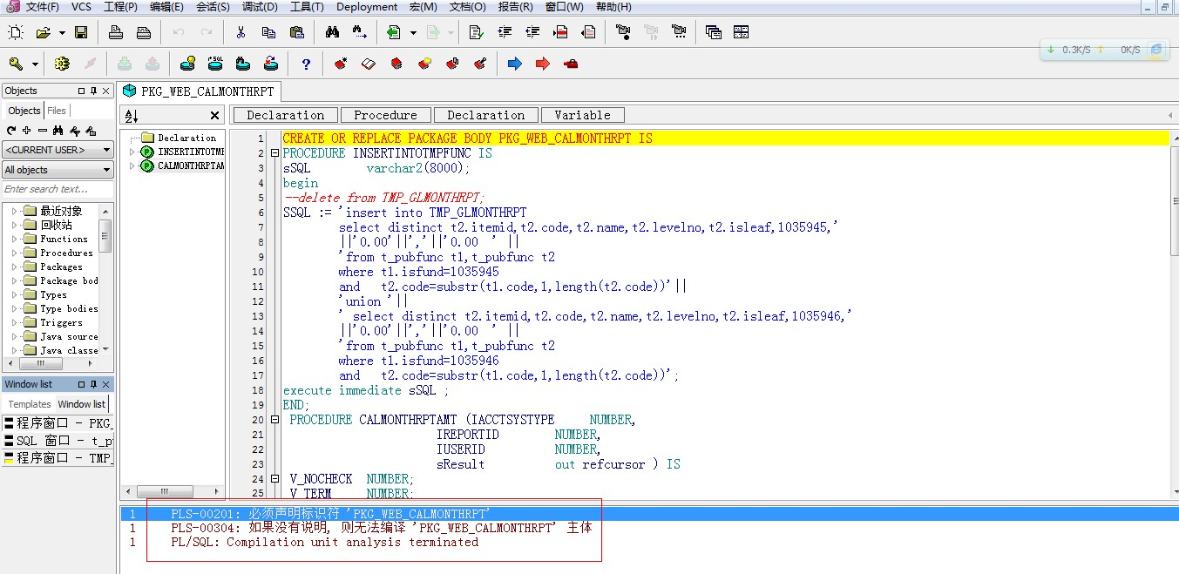Click the find objects binoculars in Objects panel

(58, 131)
